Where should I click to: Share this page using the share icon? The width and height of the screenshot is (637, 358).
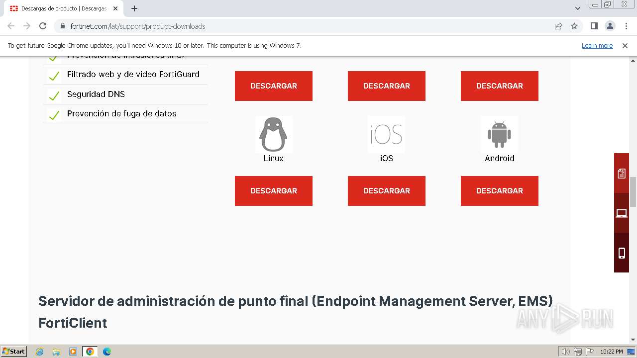click(558, 26)
